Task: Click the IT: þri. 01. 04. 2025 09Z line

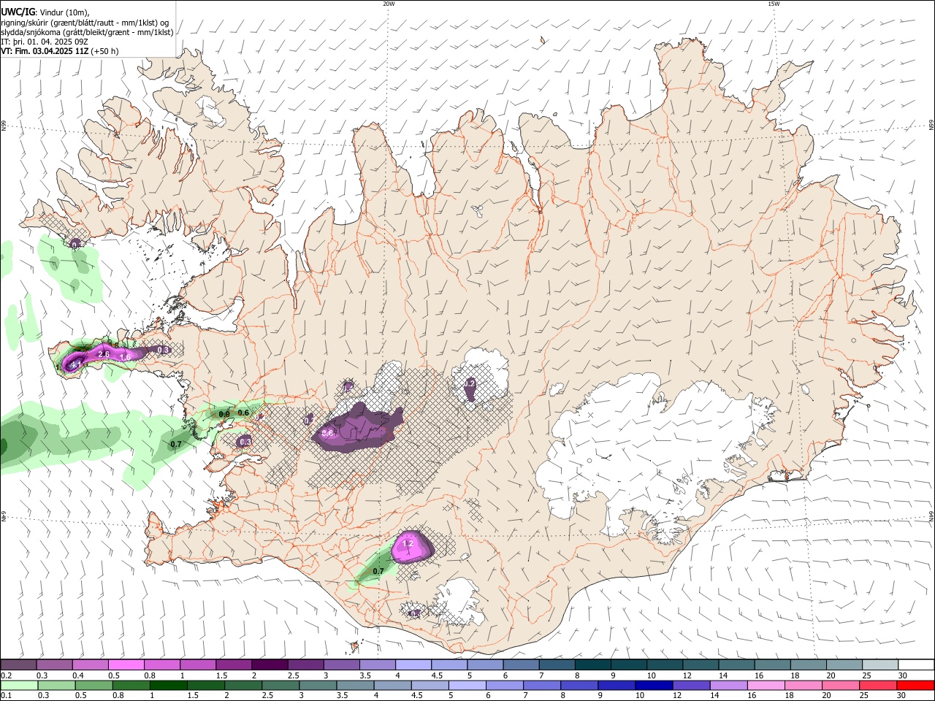Action: tap(45, 42)
